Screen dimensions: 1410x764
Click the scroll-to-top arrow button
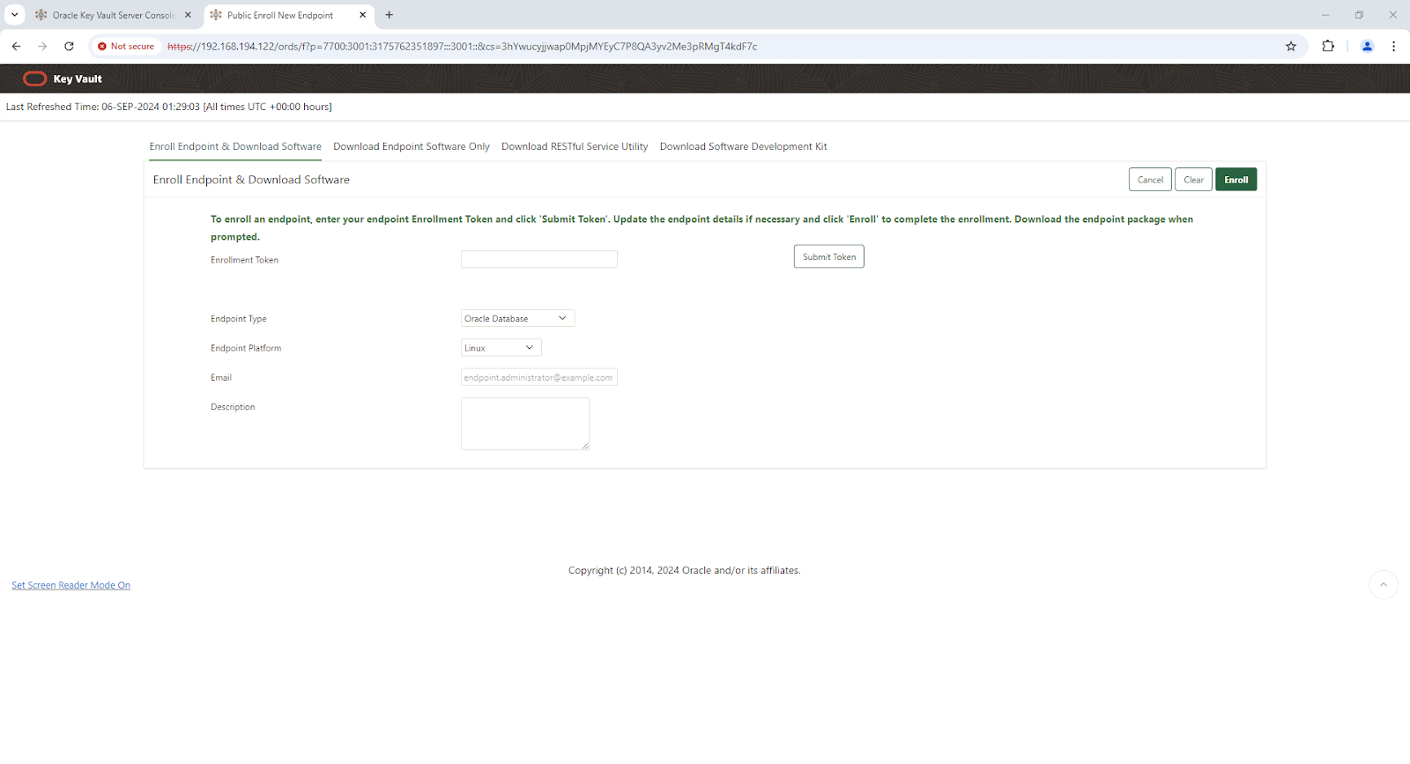[x=1383, y=585]
